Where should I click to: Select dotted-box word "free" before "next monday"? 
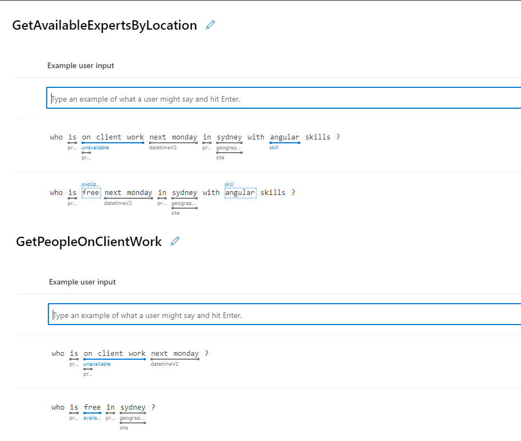pos(91,193)
